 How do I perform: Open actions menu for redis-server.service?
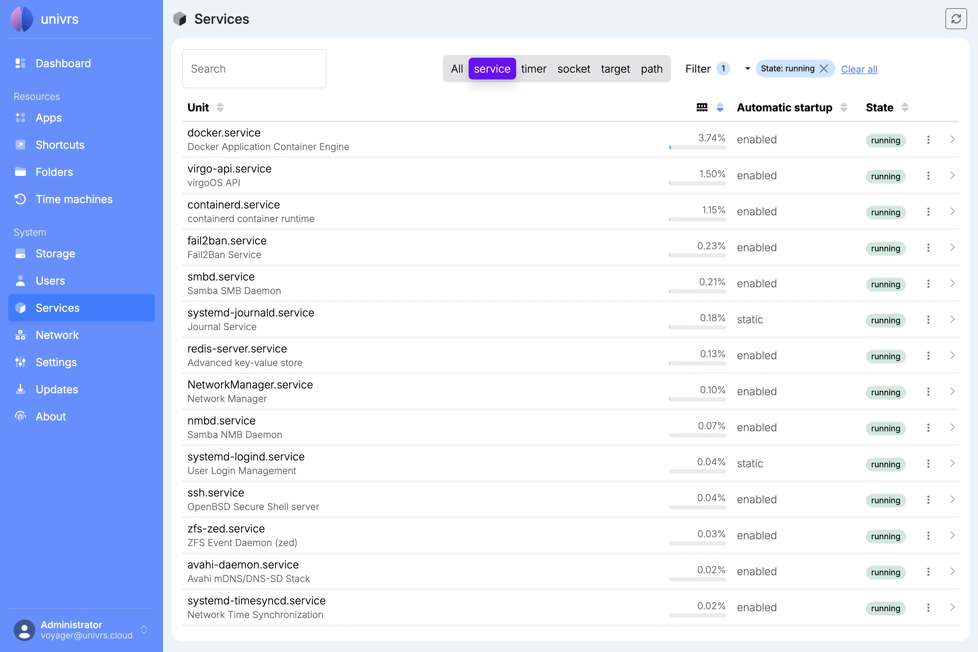(x=928, y=356)
